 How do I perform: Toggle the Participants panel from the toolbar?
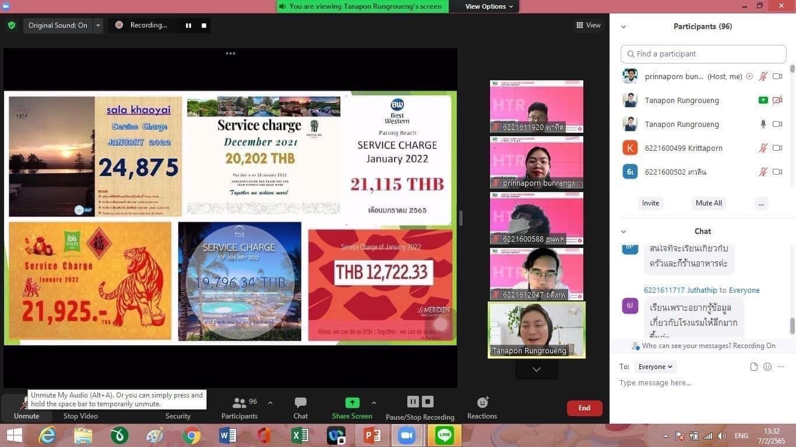(x=239, y=408)
